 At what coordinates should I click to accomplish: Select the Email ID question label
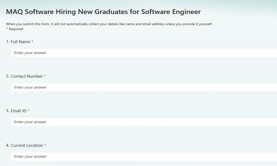19,111
